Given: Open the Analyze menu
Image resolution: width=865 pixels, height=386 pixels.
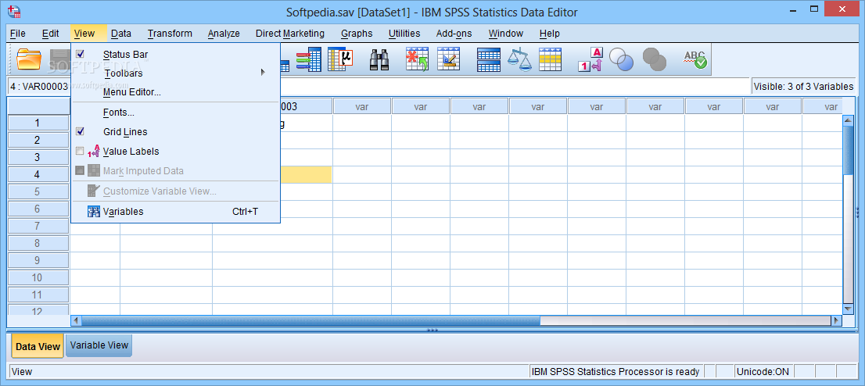Looking at the screenshot, I should point(224,33).
